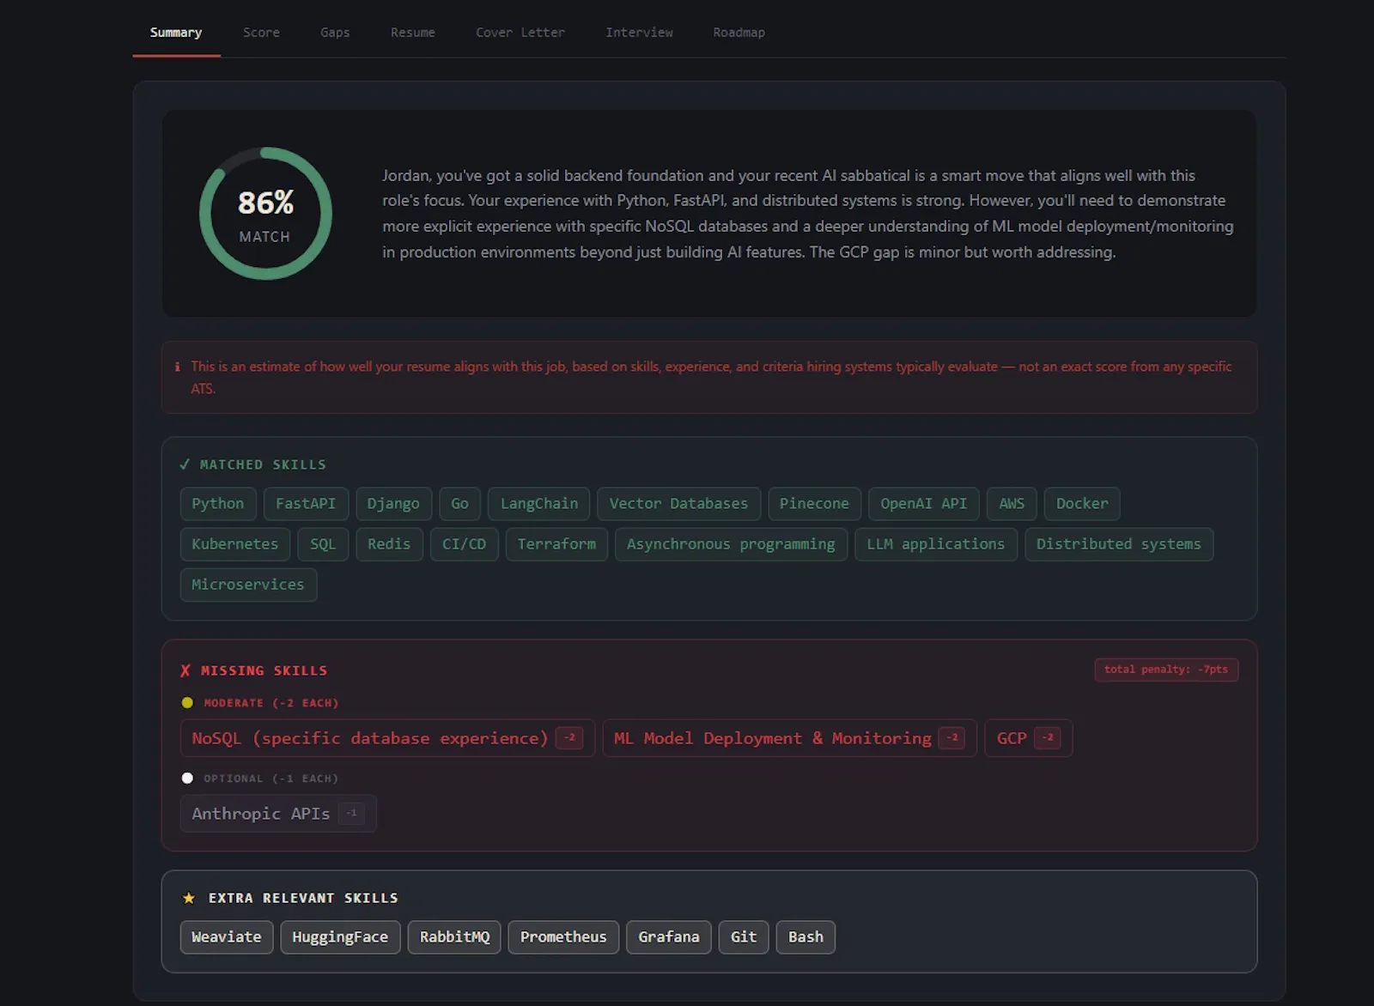Switch to the Interview tab
Image resolution: width=1374 pixels, height=1006 pixels.
tap(639, 33)
